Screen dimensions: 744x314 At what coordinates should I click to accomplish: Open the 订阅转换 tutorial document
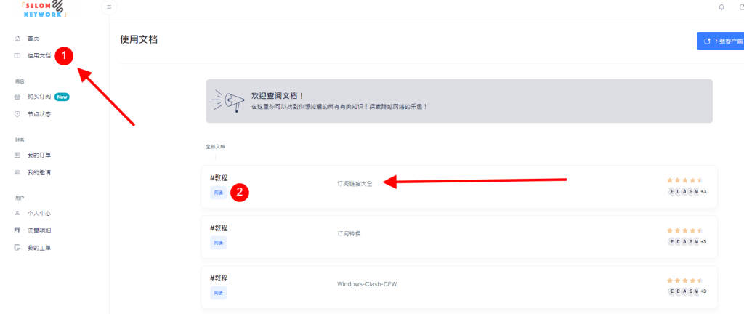(349, 234)
